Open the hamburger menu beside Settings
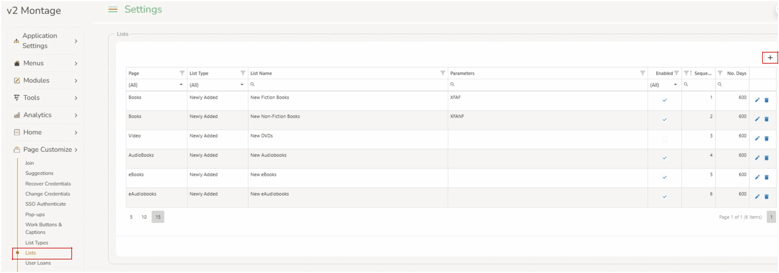 (113, 10)
